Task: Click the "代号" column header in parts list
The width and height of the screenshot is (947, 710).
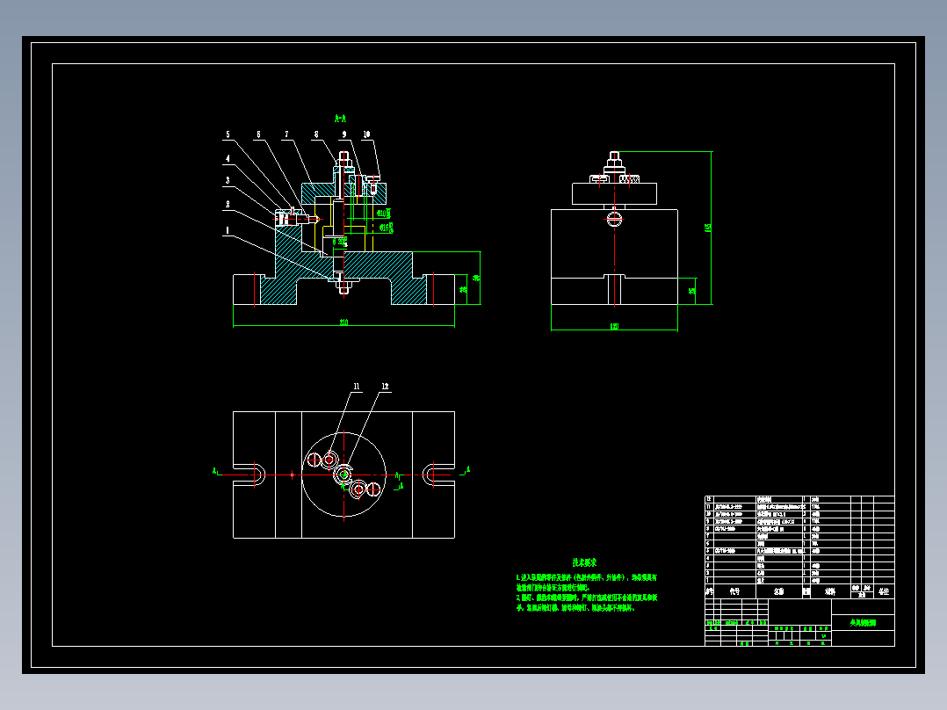Action: point(734,591)
